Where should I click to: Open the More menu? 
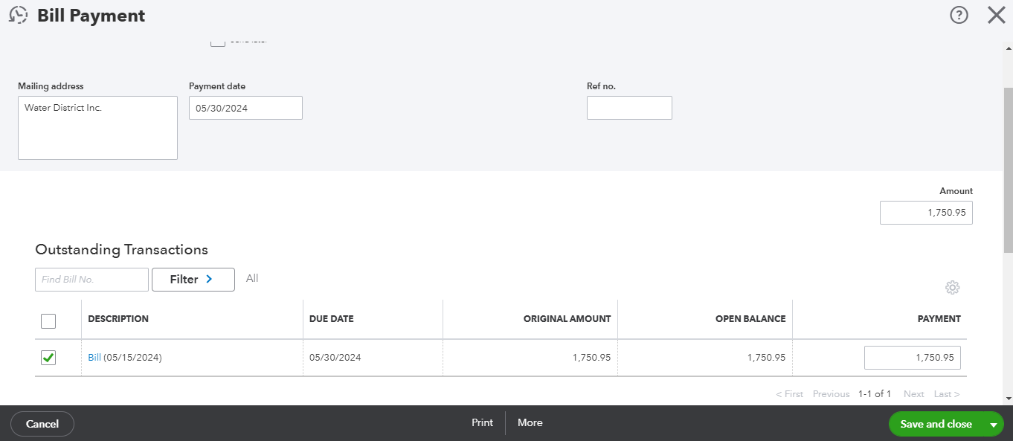click(x=530, y=423)
